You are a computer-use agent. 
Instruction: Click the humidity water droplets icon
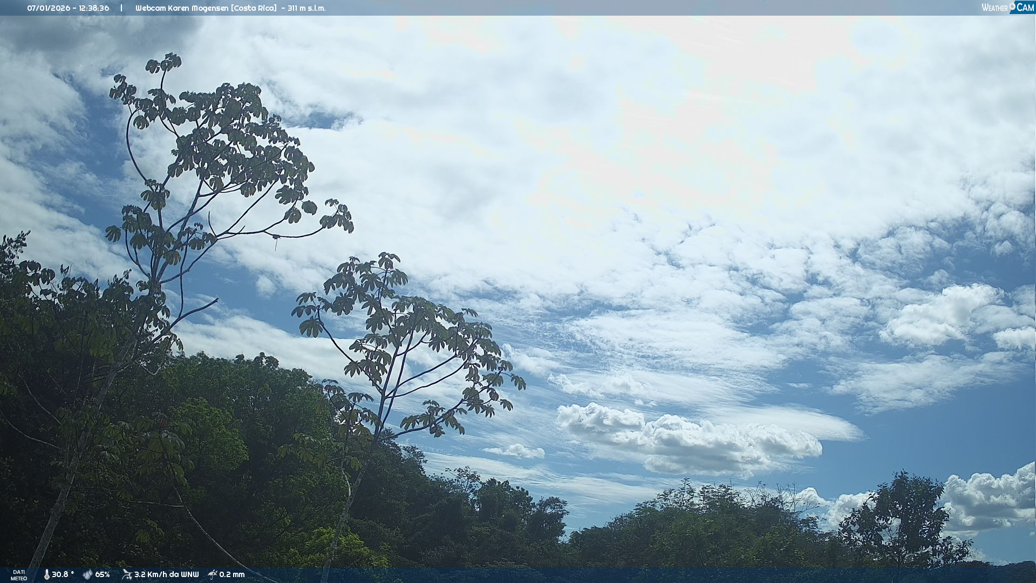87,574
